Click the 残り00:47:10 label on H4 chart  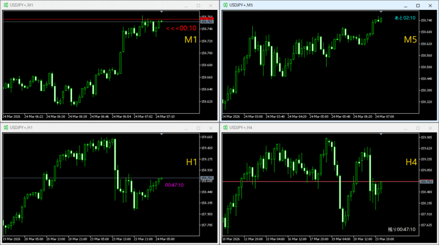tap(402, 228)
